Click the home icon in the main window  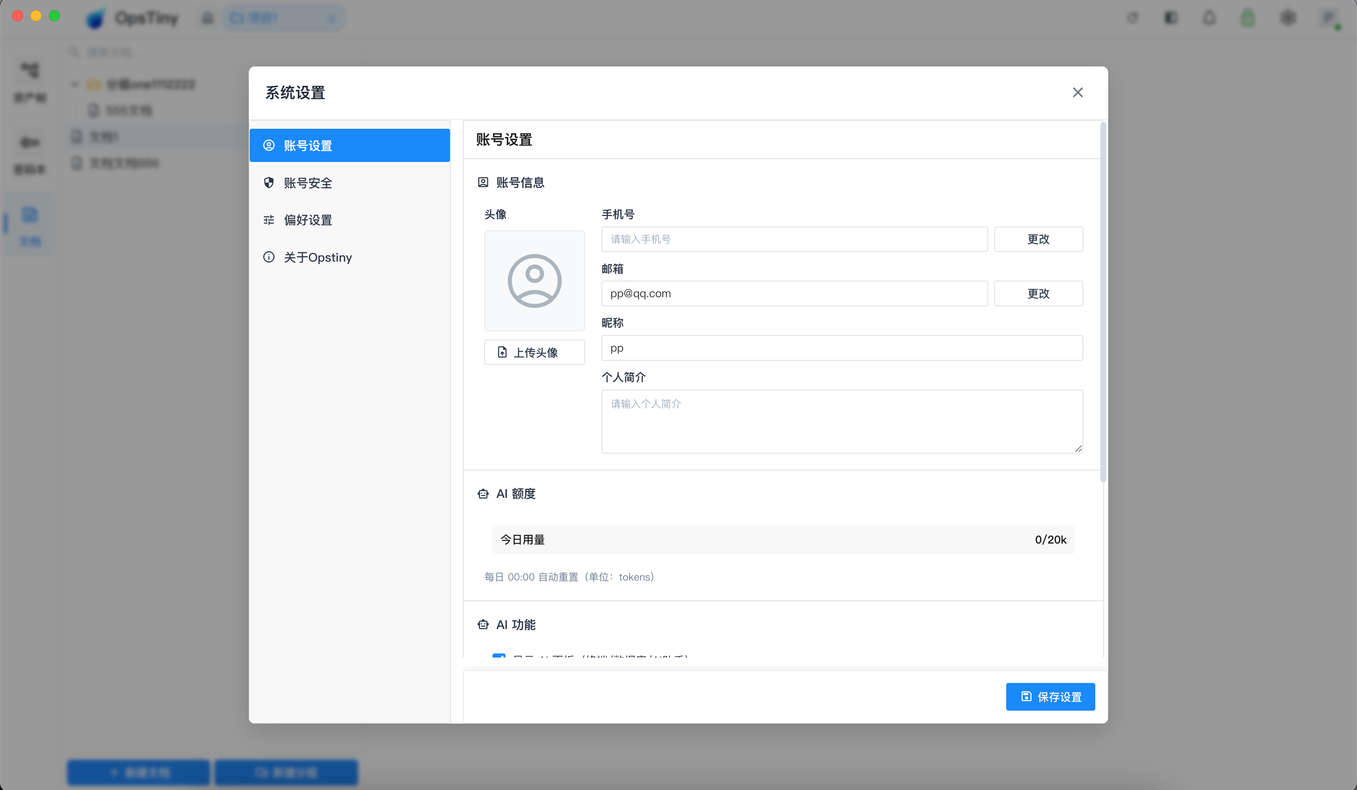click(x=208, y=18)
